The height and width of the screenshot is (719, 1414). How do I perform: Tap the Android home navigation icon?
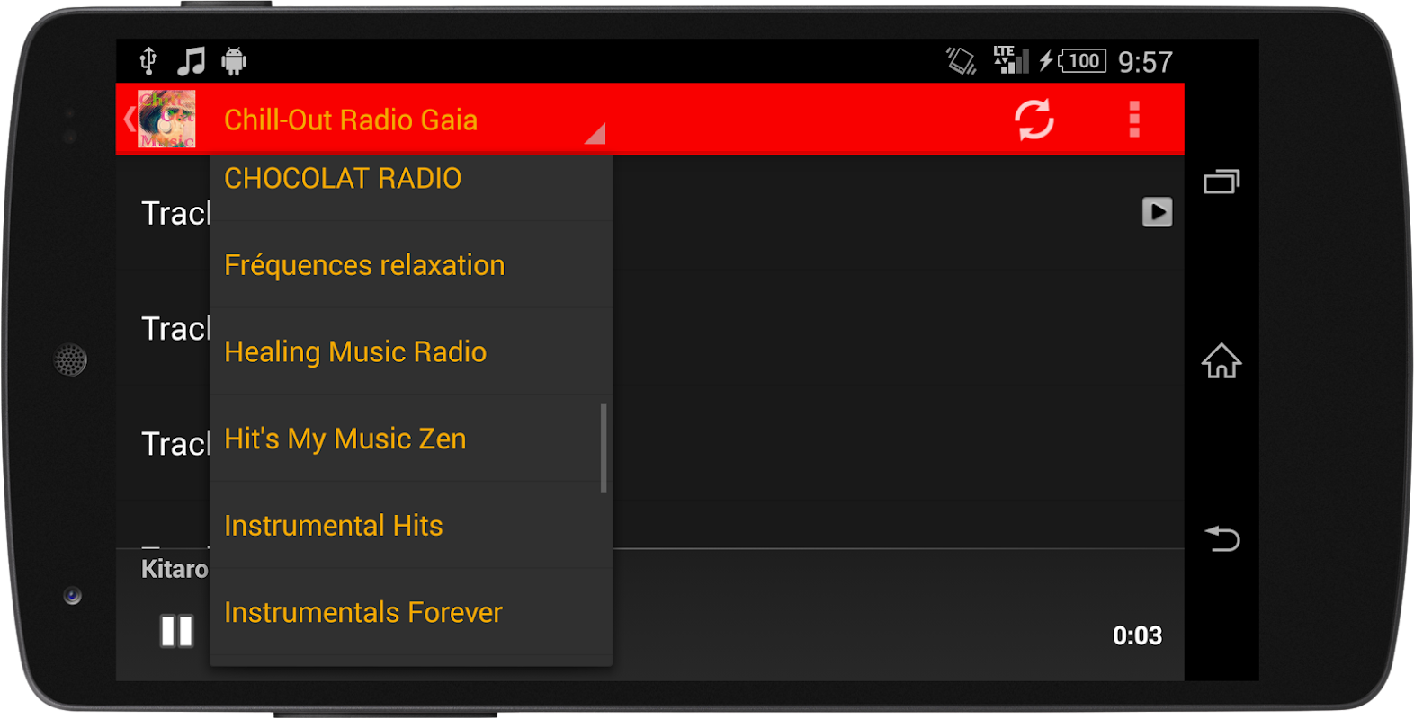pyautogui.click(x=1222, y=360)
